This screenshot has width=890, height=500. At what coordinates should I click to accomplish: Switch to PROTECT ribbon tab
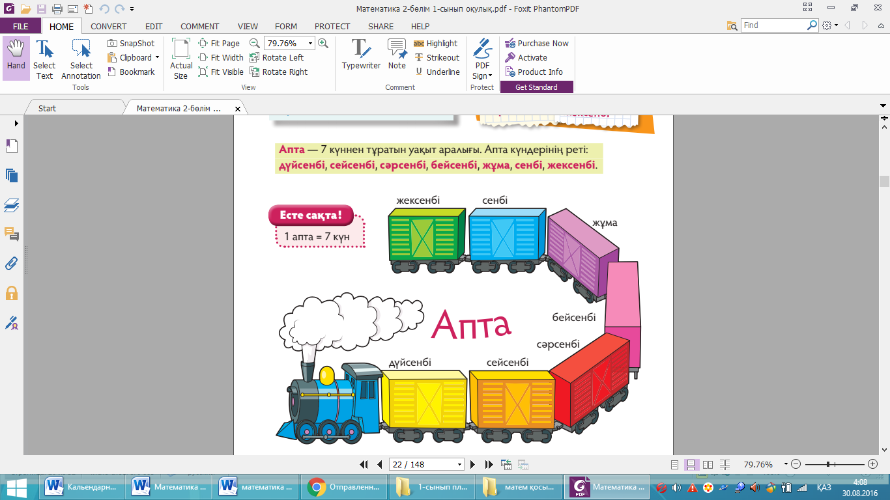[x=332, y=27]
